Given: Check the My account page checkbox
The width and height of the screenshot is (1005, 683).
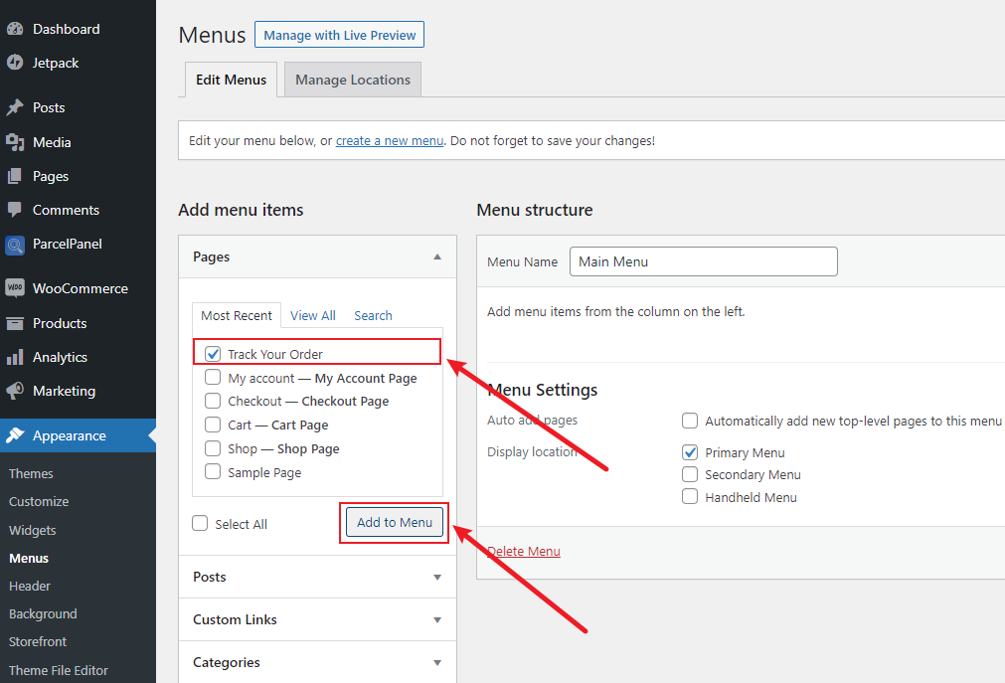Looking at the screenshot, I should click(x=213, y=377).
